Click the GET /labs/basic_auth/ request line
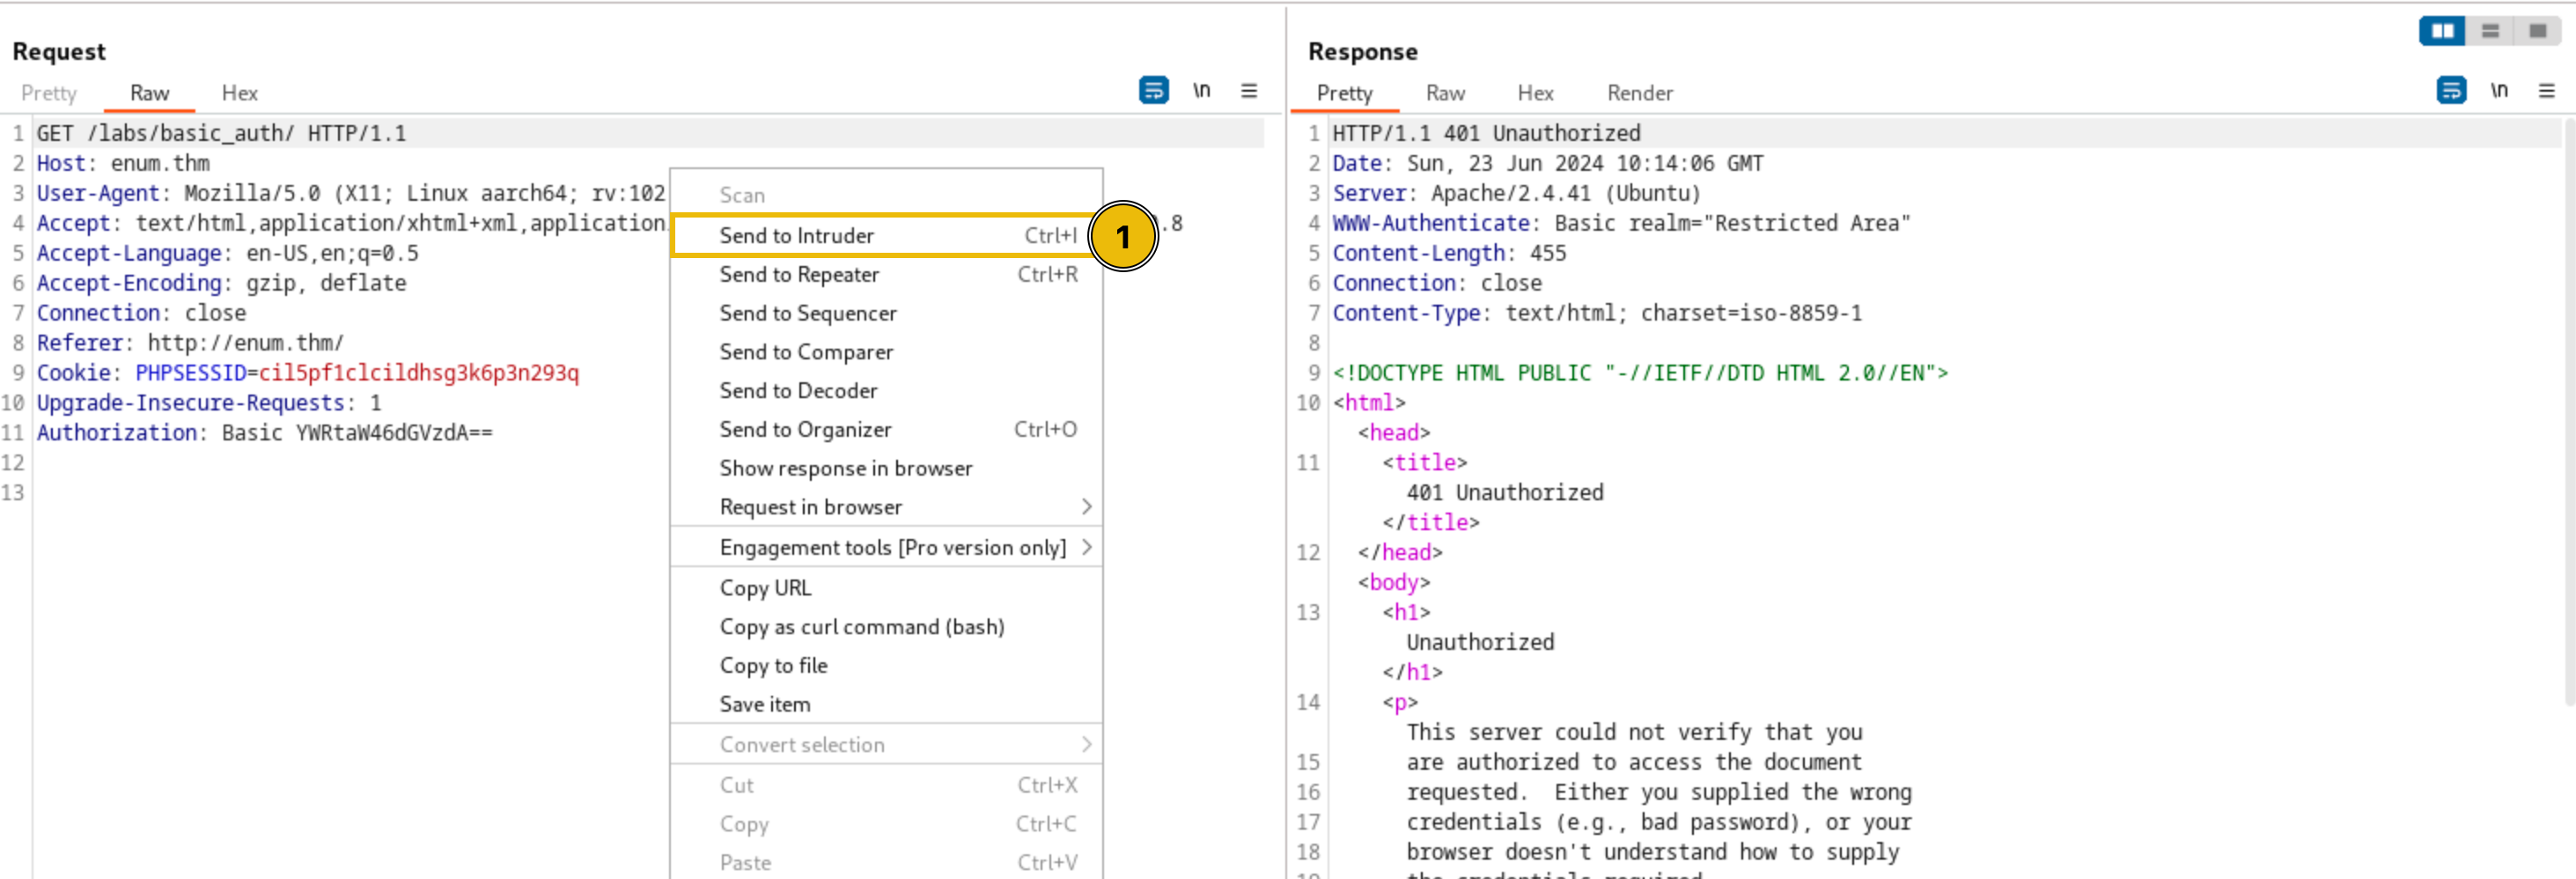This screenshot has height=879, width=2576. tap(221, 133)
